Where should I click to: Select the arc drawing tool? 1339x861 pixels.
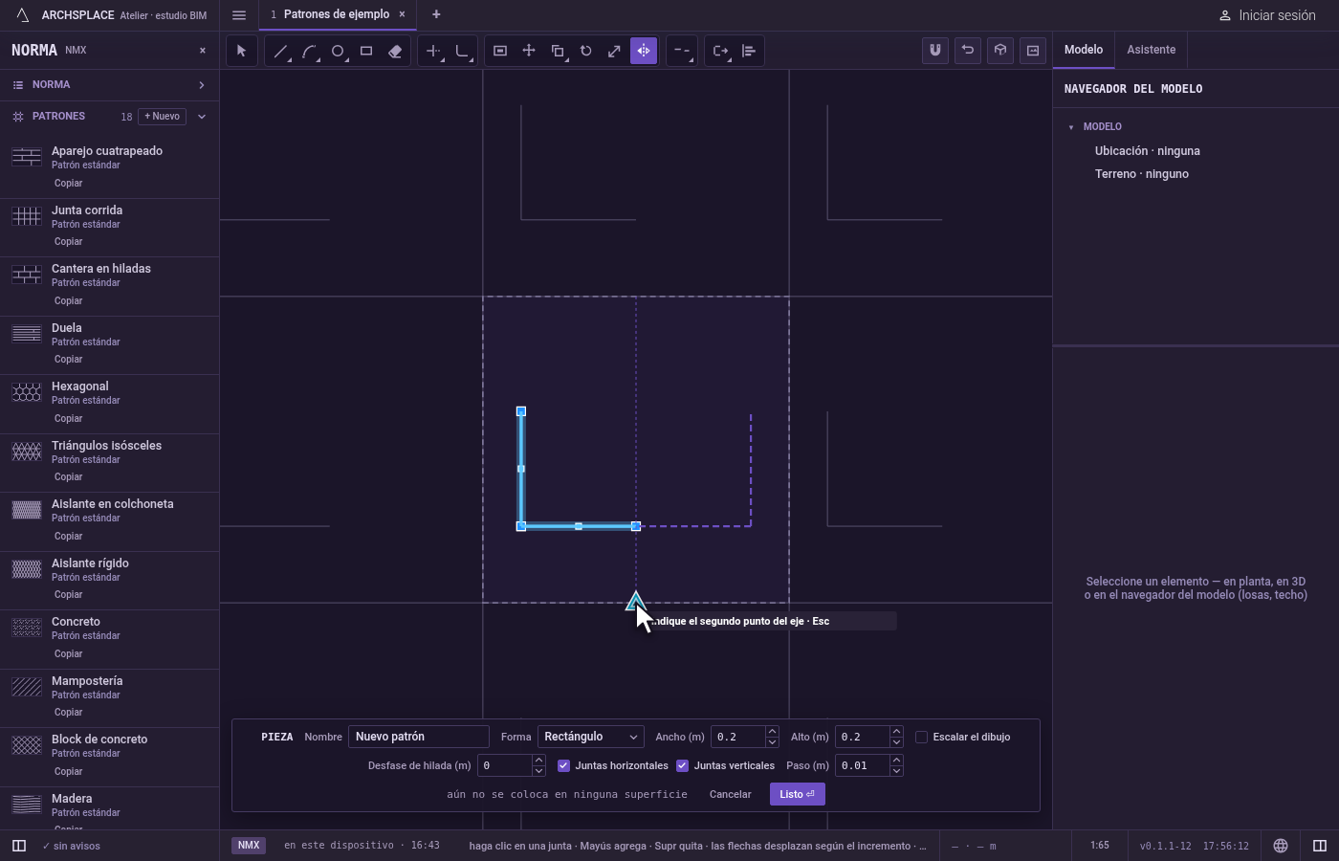[309, 51]
